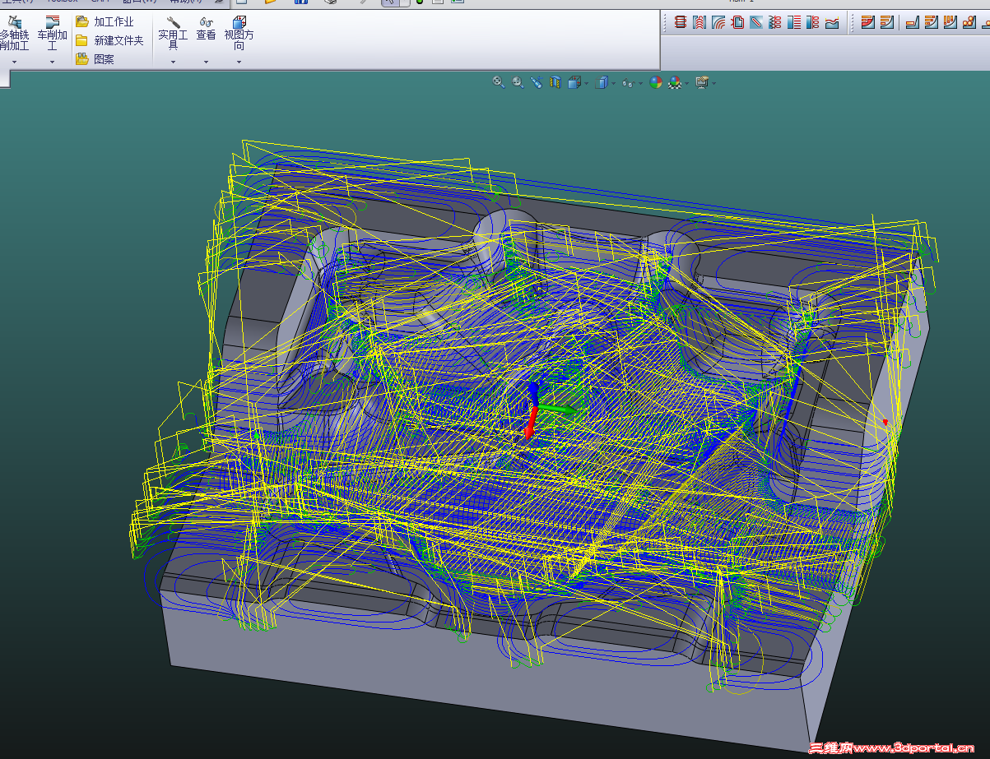990x759 pixels.
Task: Select the blue bar with red loops icon
Action: (813, 22)
